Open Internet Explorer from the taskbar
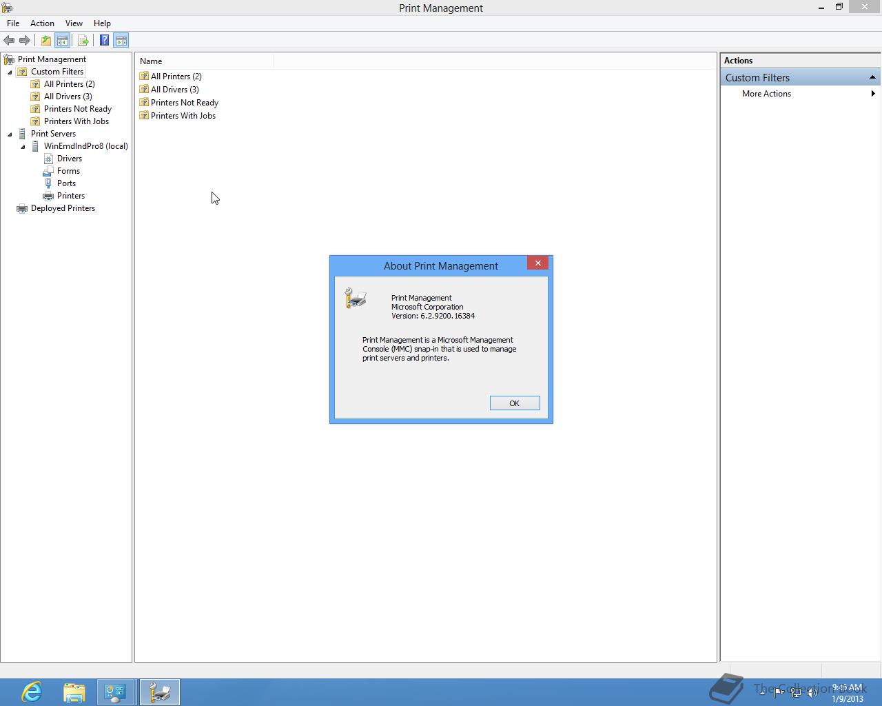The width and height of the screenshot is (882, 706). pos(32,692)
